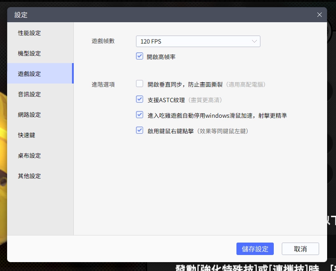Click the 進階選項 label text
Viewport: 336px width, 271px height.
[103, 84]
